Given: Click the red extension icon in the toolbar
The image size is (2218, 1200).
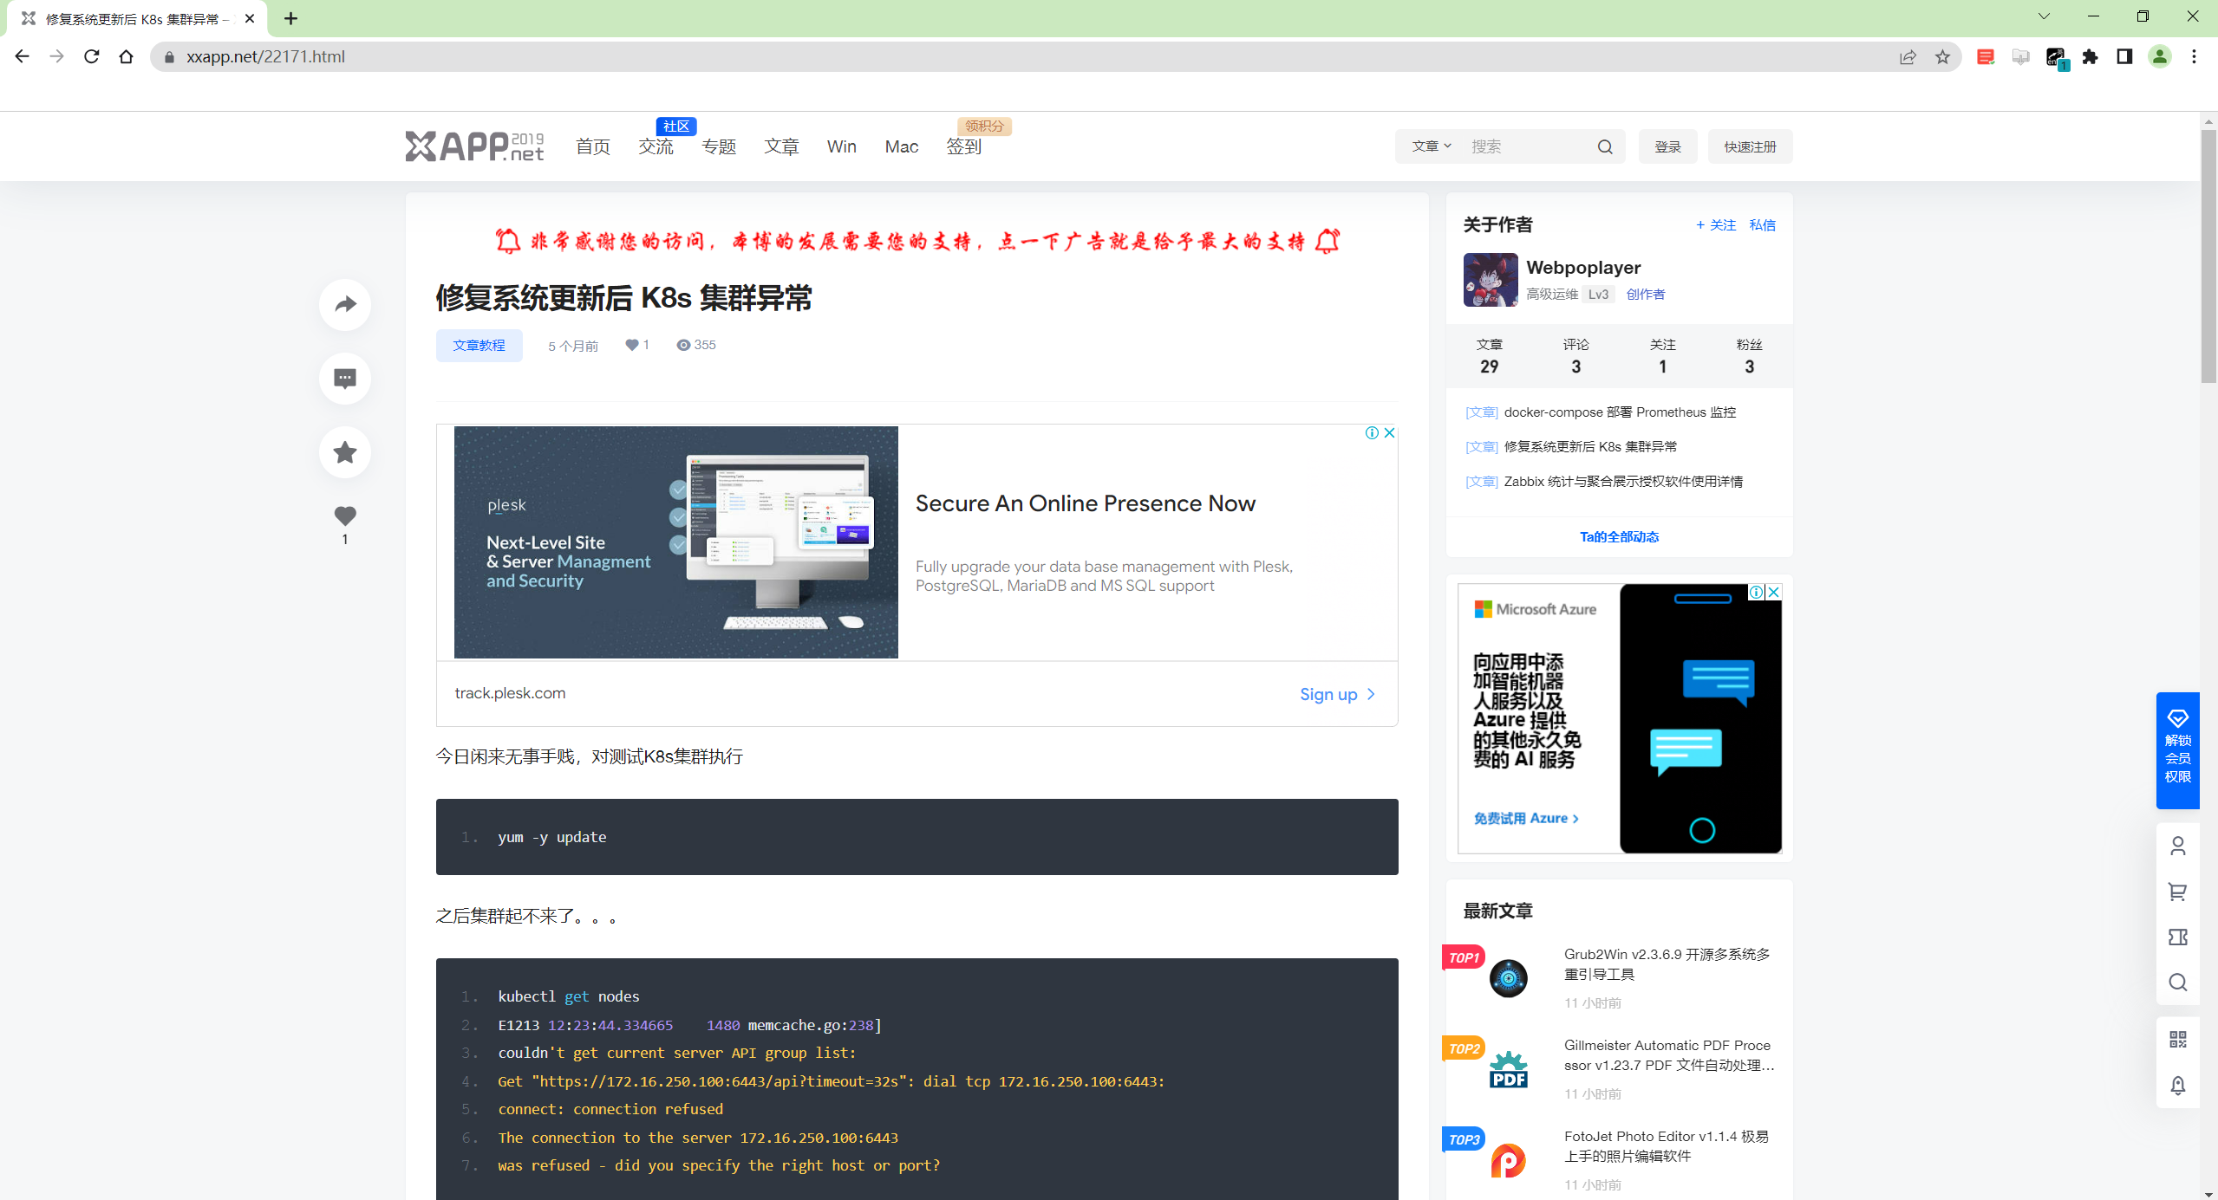Looking at the screenshot, I should click(x=1986, y=56).
